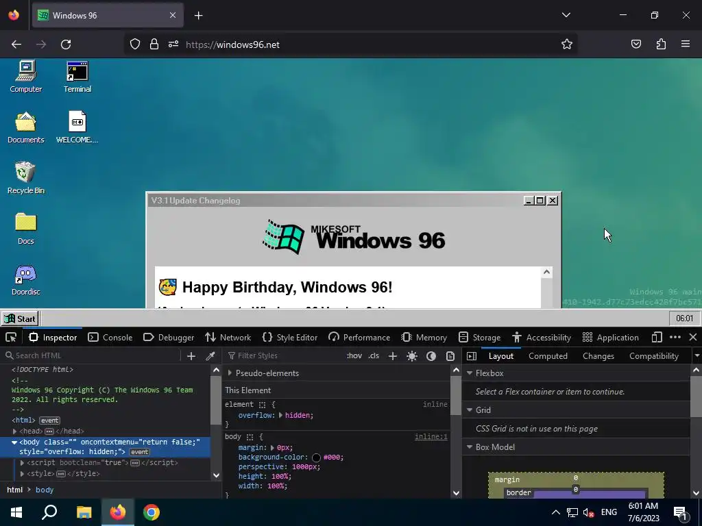This screenshot has height=526, width=702.
Task: Toggle .cls class panel
Action: tap(374, 355)
